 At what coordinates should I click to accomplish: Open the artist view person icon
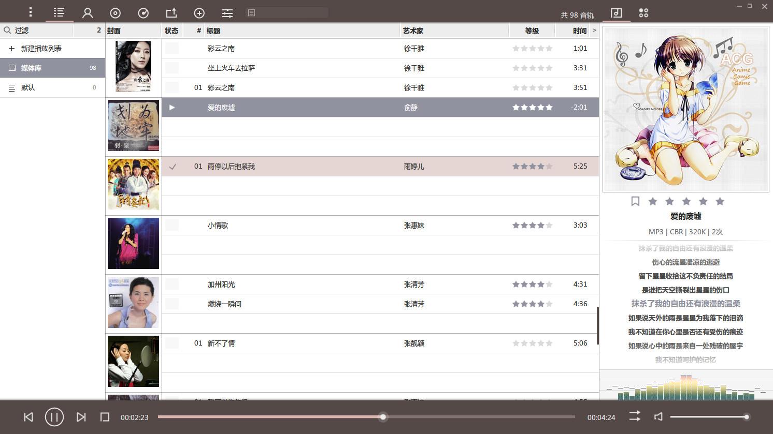point(88,13)
